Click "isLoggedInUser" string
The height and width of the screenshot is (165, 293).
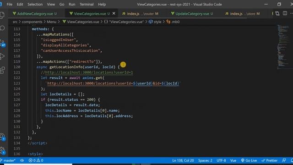[58, 40]
